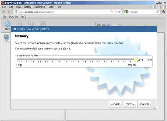Image resolution: width=167 pixels, height=121 pixels.
Task: Open Firefox File menu
Action: click(4, 7)
